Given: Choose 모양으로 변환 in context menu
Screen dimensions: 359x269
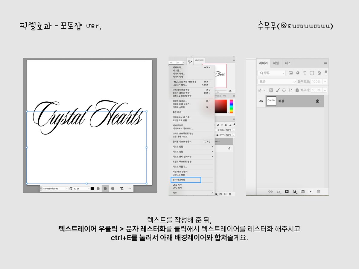Looking at the screenshot, I should click(192, 175).
